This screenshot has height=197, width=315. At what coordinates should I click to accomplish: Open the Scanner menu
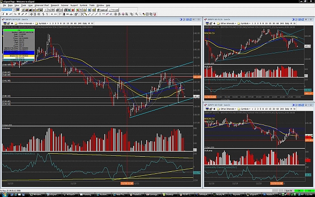tap(65, 5)
